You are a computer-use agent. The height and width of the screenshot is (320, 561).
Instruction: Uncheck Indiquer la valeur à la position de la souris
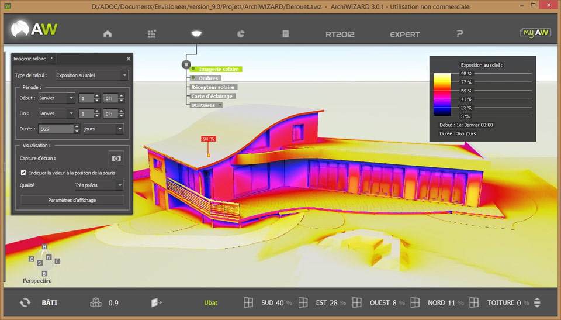(23, 173)
